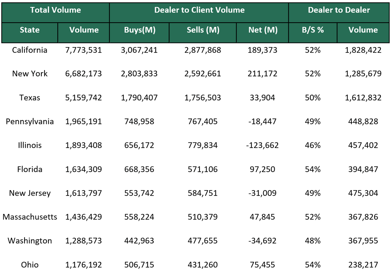This screenshot has width=392, height=275.
Task: Click the Florida state cell
Action: pos(30,169)
